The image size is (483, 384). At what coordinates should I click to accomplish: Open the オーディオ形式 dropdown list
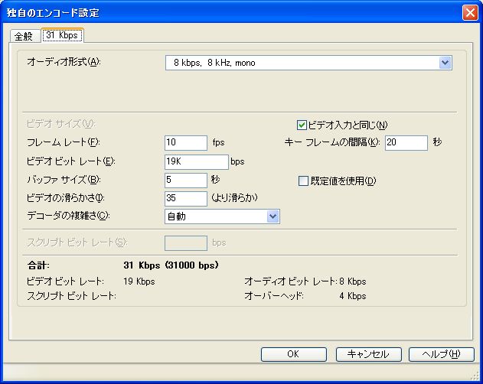pyautogui.click(x=445, y=63)
